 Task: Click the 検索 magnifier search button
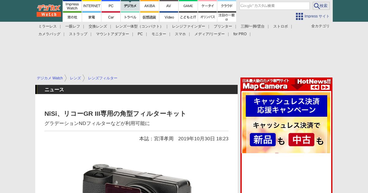coord(321,6)
